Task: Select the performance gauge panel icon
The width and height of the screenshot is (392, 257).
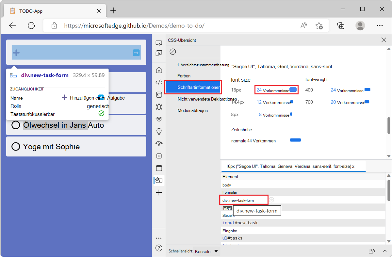Action: click(159, 143)
